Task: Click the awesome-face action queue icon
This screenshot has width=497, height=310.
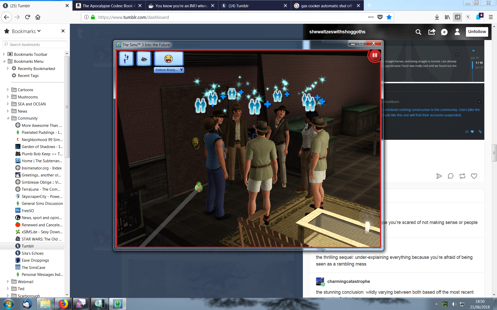Action: coord(169,59)
